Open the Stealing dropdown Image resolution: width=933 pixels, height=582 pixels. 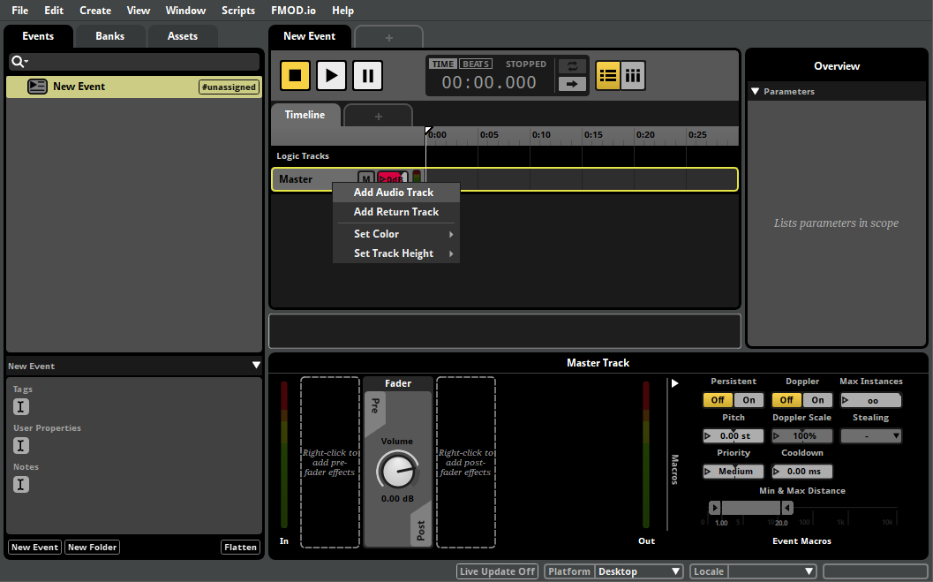871,435
